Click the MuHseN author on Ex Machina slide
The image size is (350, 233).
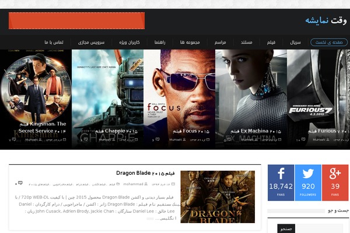[x=247, y=140]
